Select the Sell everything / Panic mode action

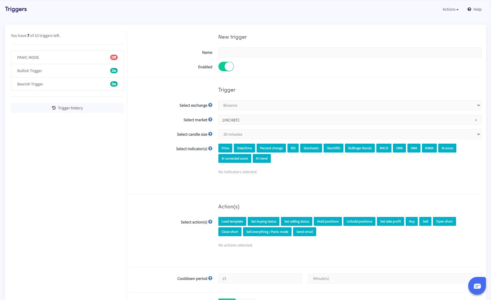coord(267,232)
